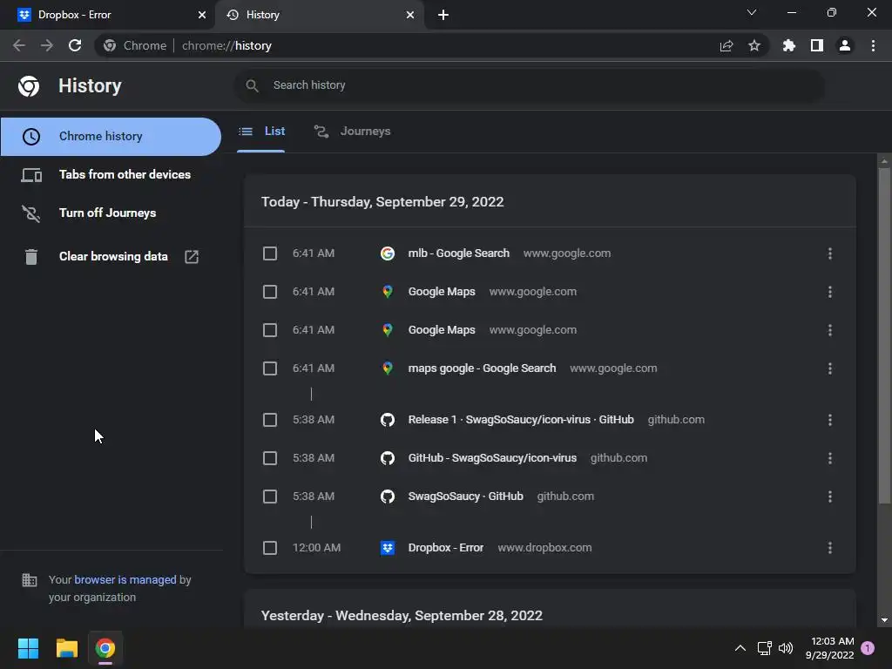Open the 'browser is managed' link
The width and height of the screenshot is (892, 669).
125,579
